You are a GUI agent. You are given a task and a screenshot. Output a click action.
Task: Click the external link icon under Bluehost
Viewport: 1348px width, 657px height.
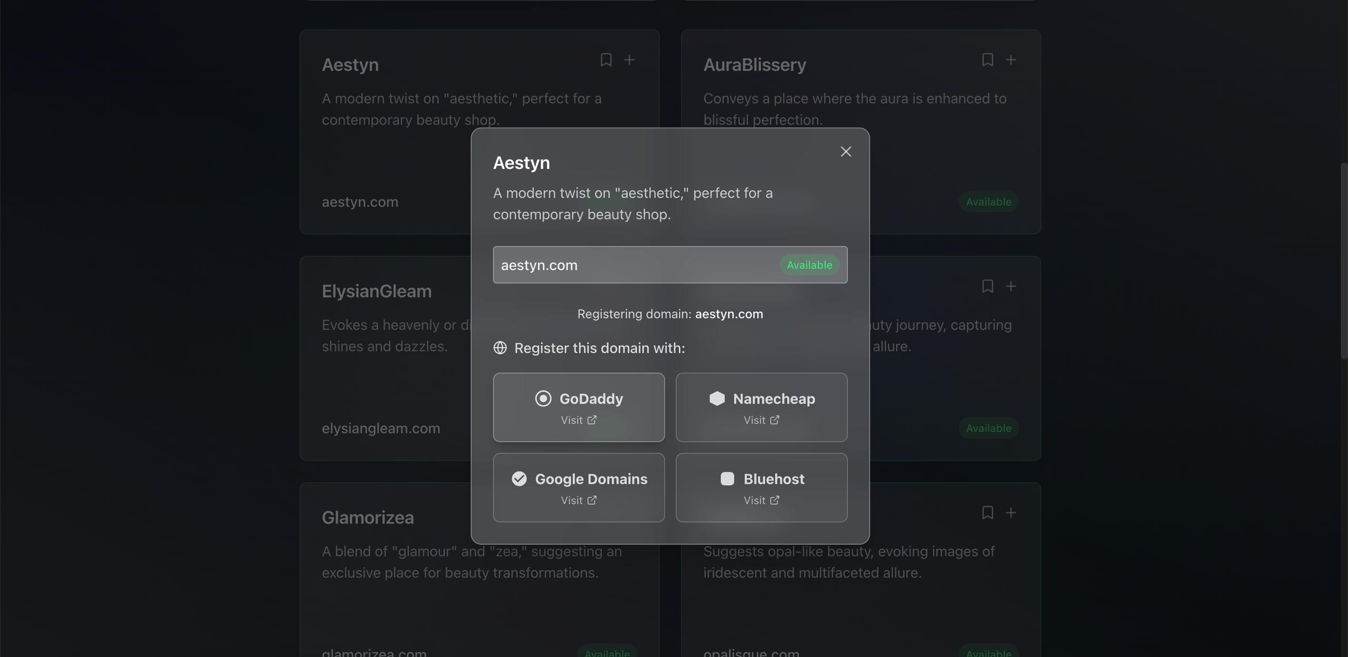(x=775, y=500)
